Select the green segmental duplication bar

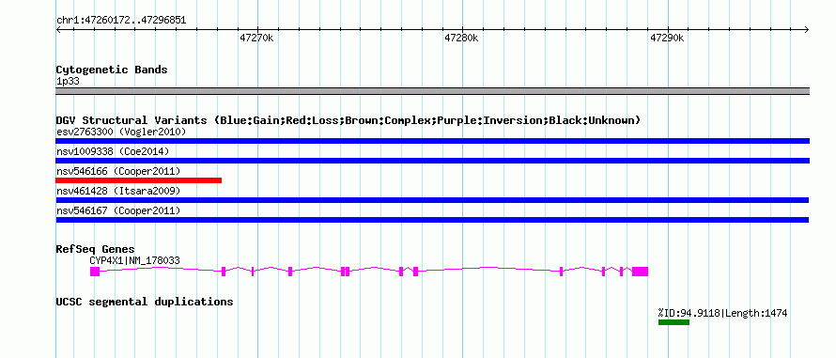click(x=673, y=322)
